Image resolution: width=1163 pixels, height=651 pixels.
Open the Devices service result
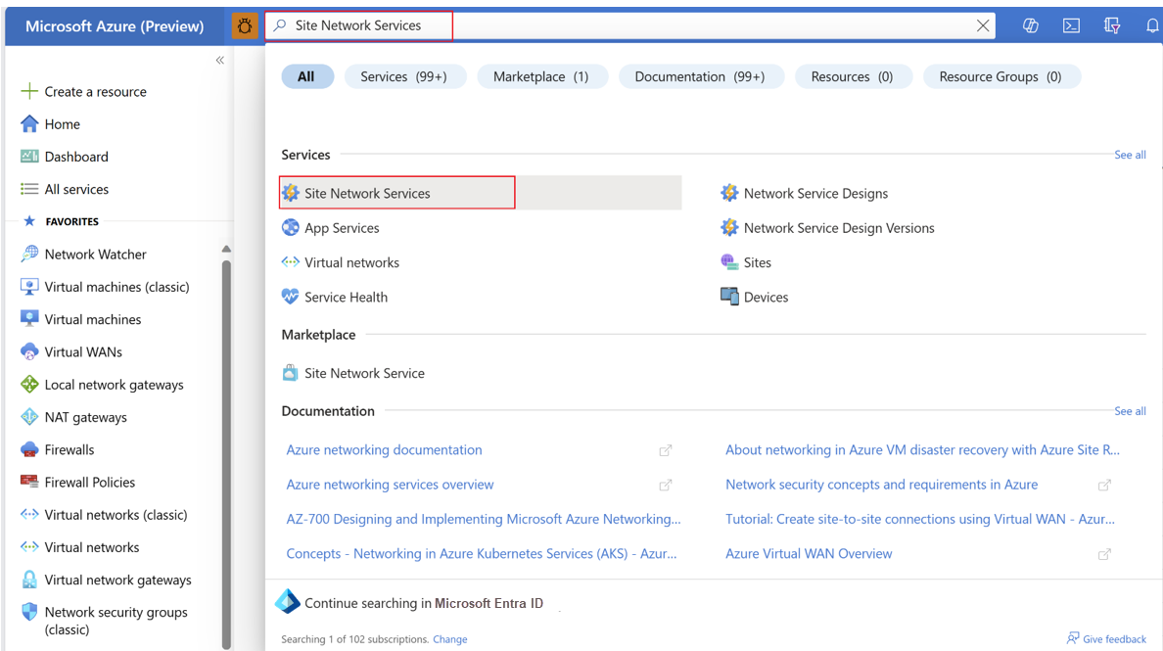(x=765, y=298)
